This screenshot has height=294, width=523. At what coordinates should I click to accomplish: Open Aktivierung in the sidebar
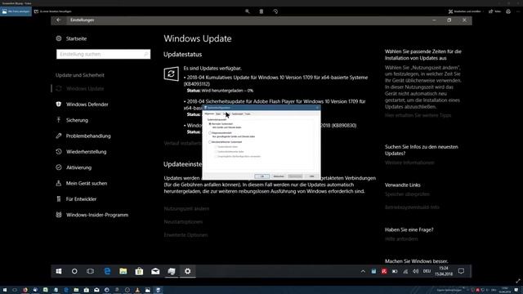pyautogui.click(x=74, y=167)
